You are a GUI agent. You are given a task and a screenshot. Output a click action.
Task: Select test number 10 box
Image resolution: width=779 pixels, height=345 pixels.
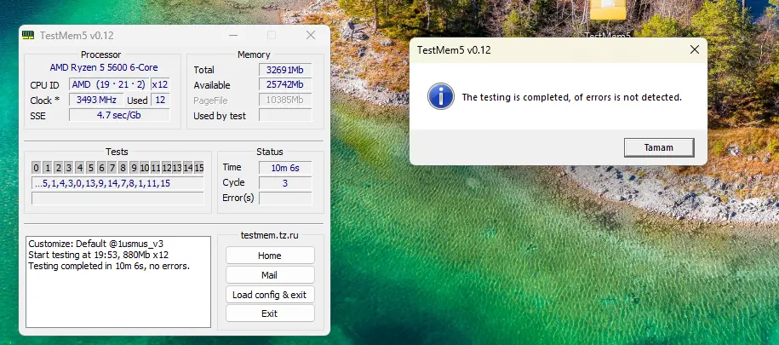(145, 168)
